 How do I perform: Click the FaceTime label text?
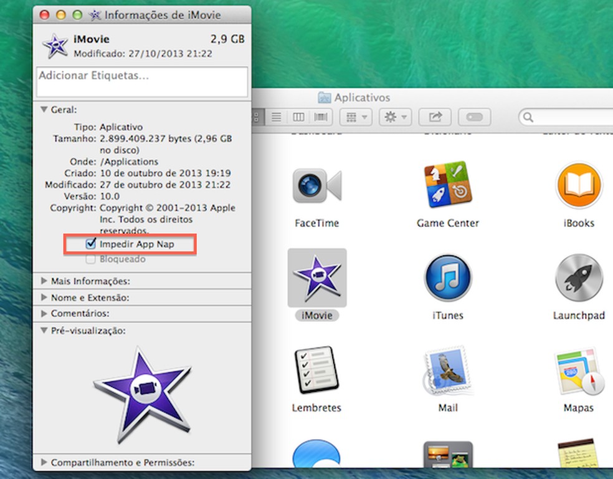pos(317,223)
